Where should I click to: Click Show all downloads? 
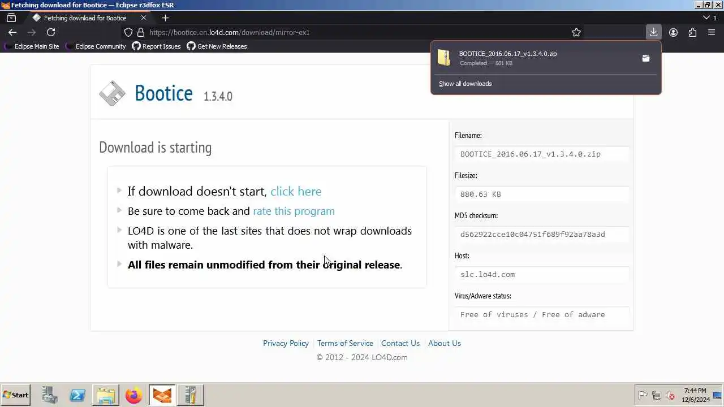tap(466, 84)
